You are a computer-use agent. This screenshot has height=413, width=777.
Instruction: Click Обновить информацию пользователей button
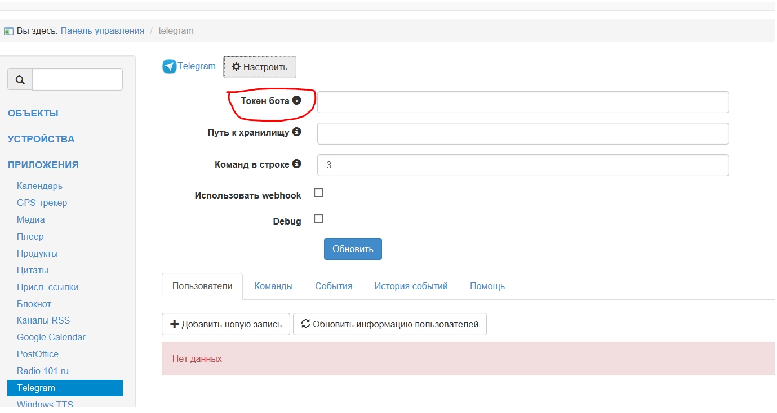[x=390, y=324]
